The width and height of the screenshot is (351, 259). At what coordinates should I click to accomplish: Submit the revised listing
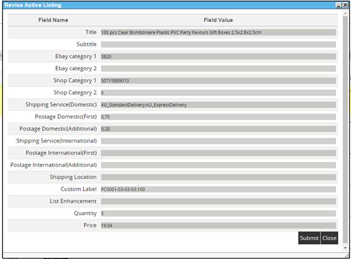pyautogui.click(x=309, y=238)
